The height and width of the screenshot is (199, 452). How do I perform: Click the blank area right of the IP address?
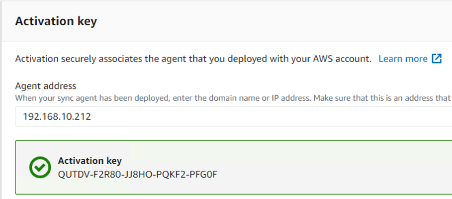(271, 117)
